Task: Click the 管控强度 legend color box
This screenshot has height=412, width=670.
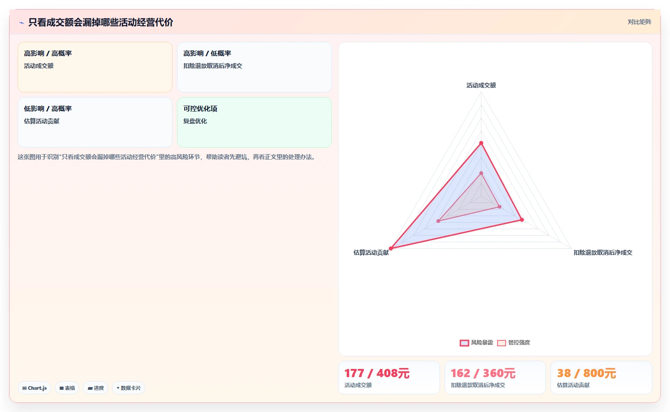Action: pos(502,343)
